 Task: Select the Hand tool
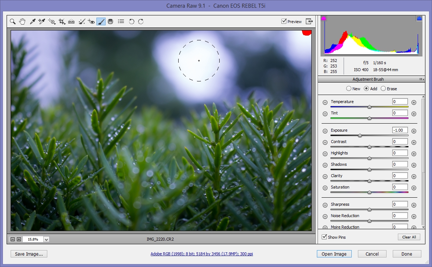click(22, 21)
